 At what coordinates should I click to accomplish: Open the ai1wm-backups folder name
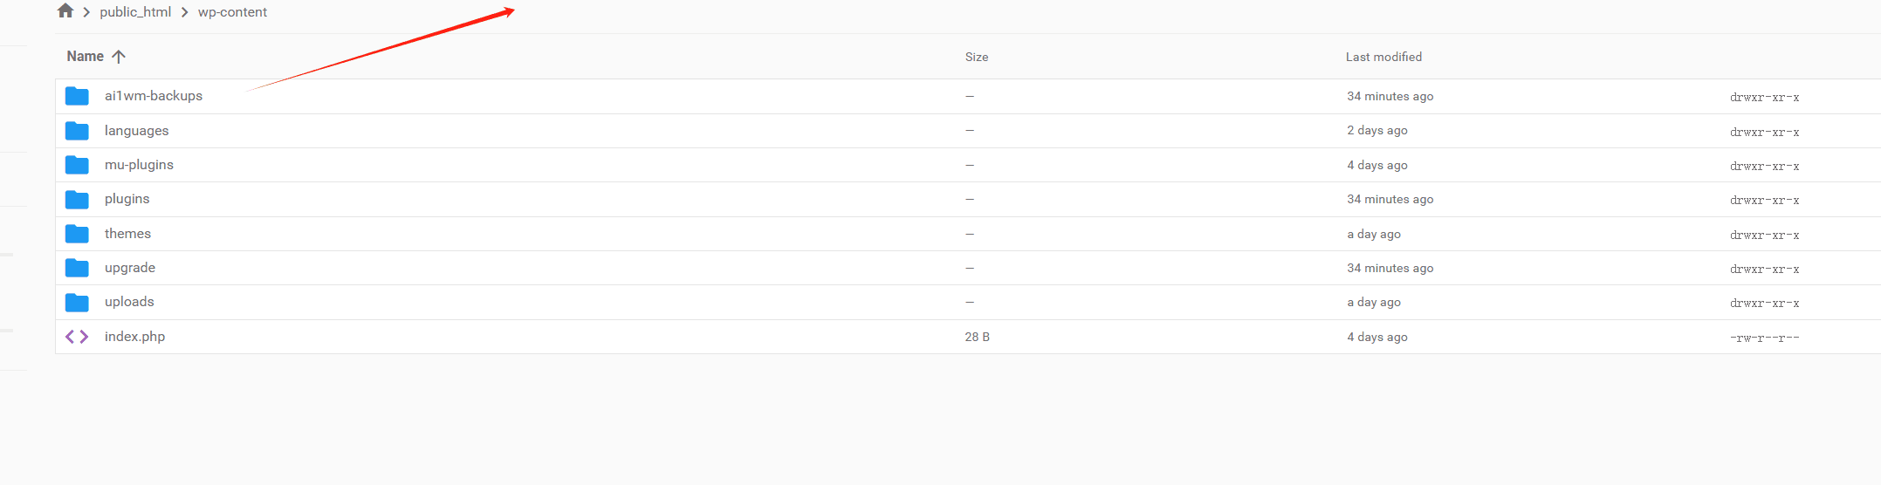[x=154, y=96]
